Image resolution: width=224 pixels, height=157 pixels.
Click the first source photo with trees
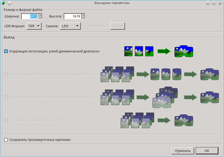[x=128, y=51]
